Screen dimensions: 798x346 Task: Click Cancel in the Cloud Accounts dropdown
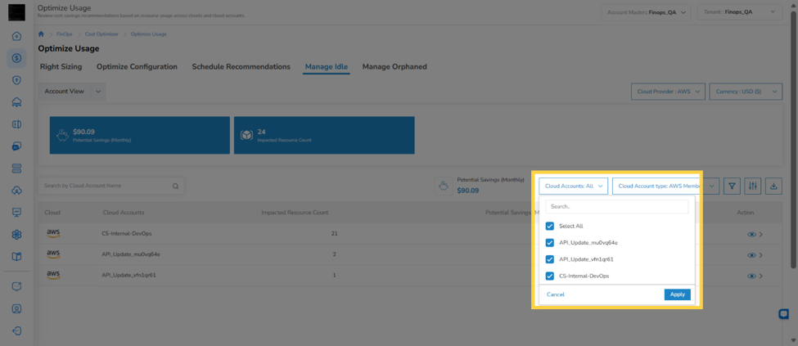click(555, 294)
